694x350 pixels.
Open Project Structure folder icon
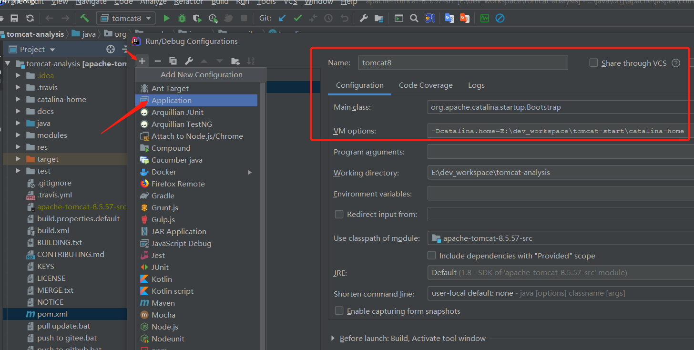pos(379,19)
